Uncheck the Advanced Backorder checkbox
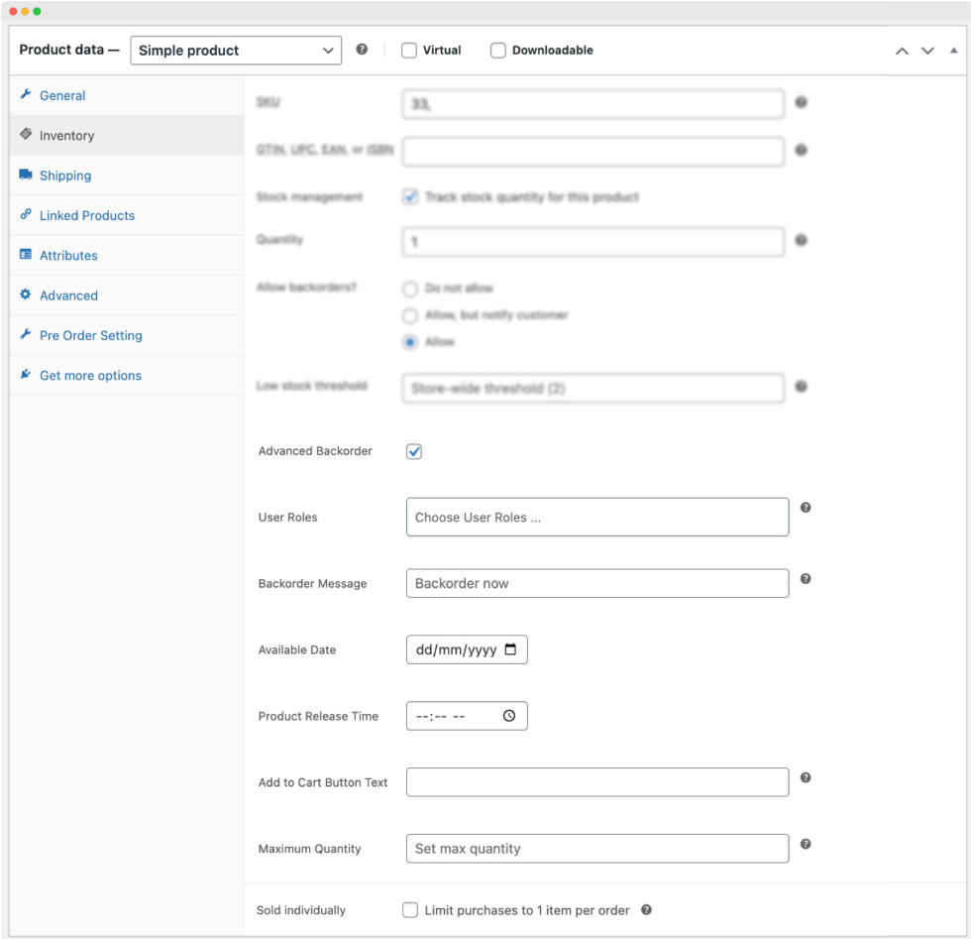971x939 pixels. pyautogui.click(x=414, y=452)
